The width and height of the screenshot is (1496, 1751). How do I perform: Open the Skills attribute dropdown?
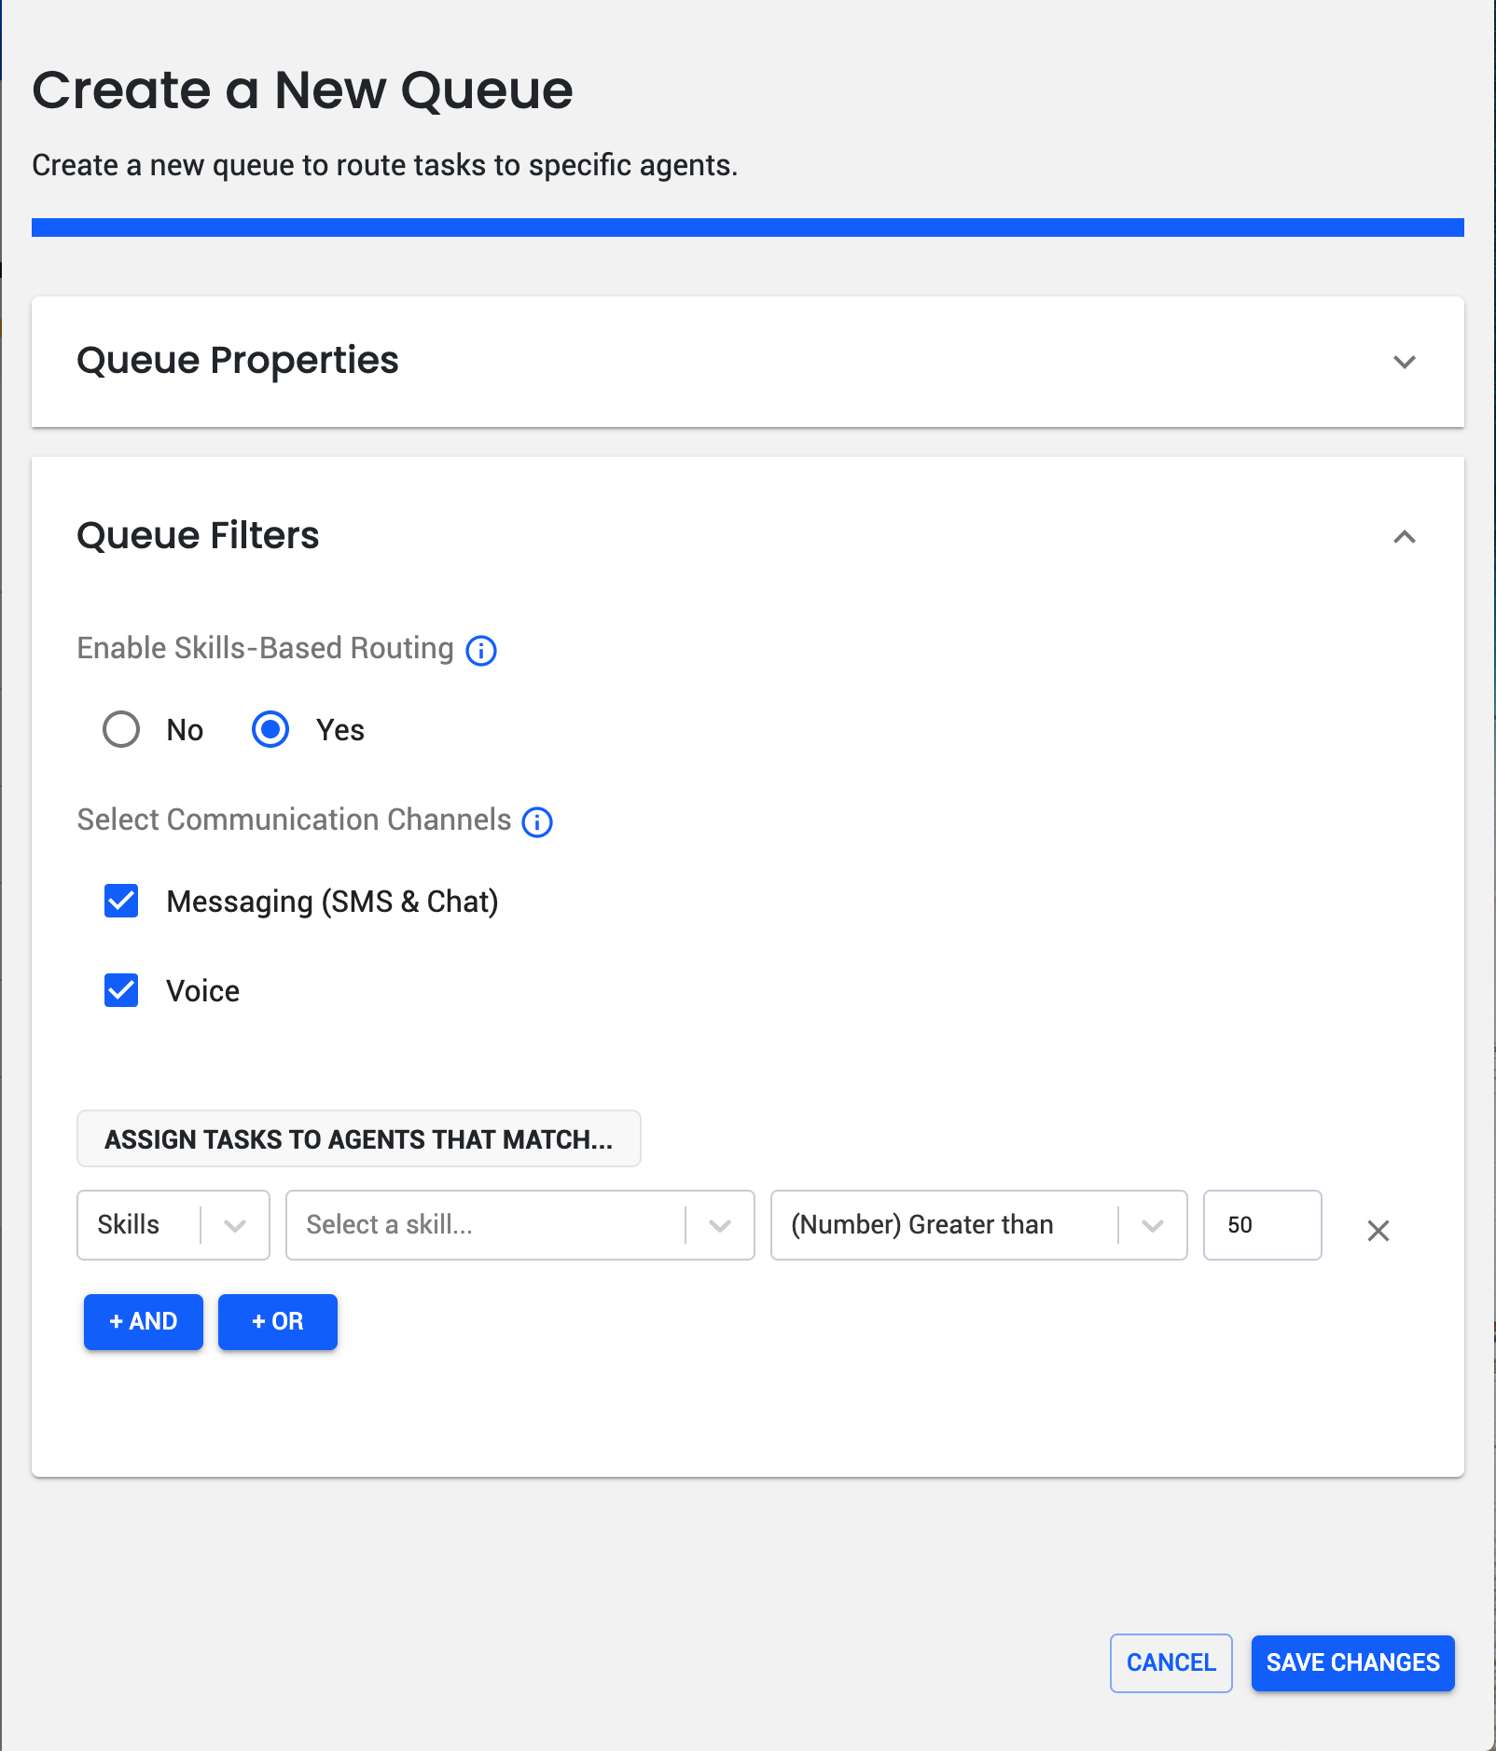173,1225
